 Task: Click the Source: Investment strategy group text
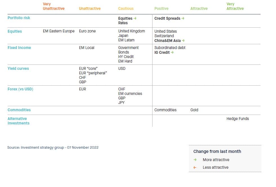(53, 148)
